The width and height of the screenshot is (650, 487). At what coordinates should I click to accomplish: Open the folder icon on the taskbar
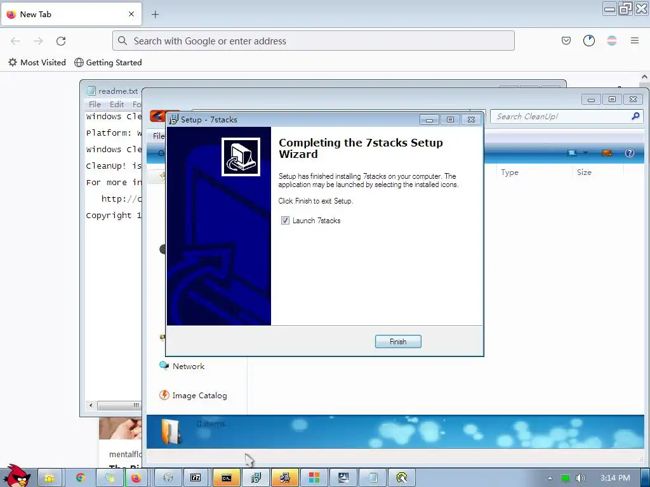pos(50,478)
